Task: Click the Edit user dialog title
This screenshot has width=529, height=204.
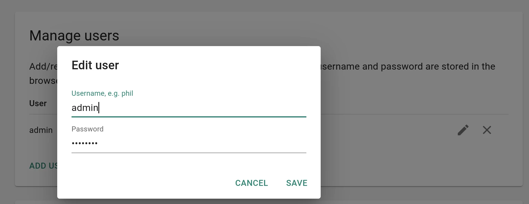Action: point(95,65)
